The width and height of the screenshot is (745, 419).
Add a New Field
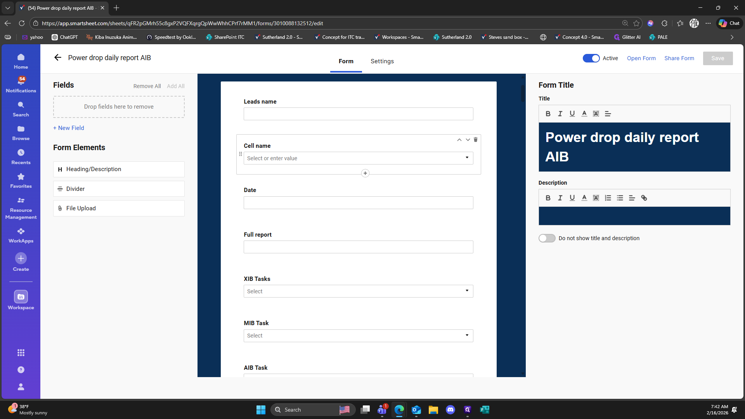coord(69,128)
